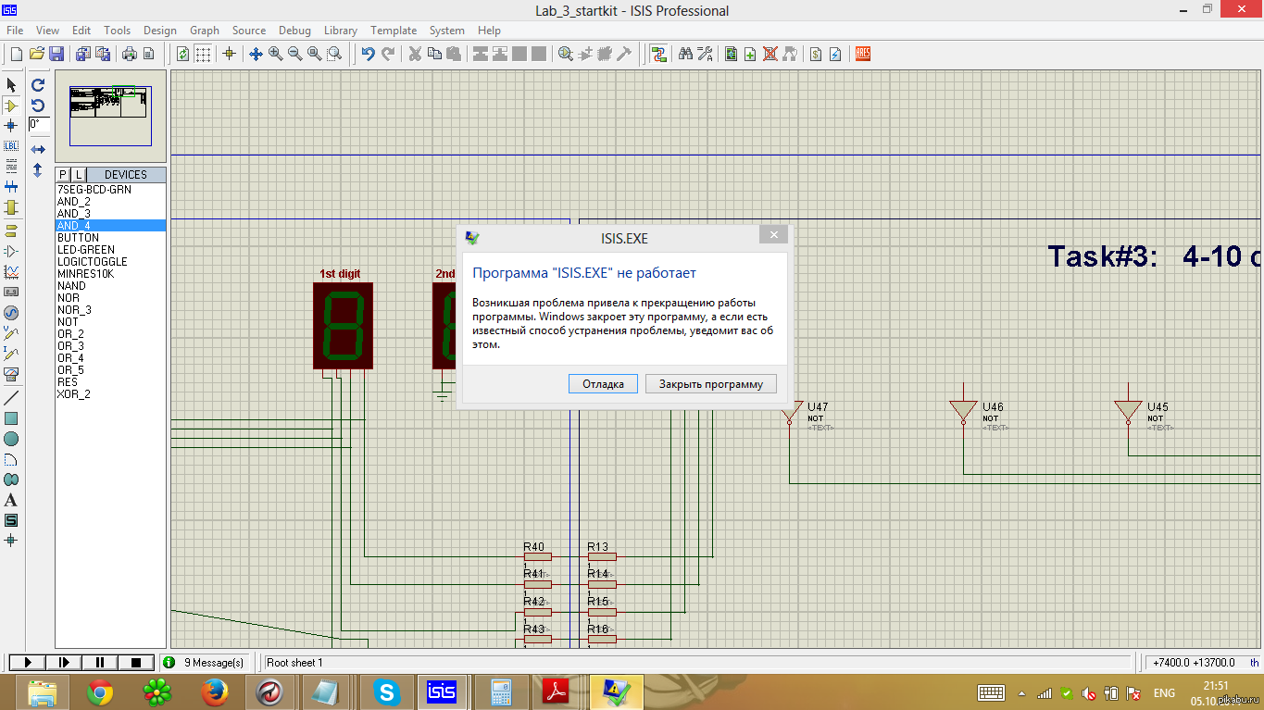
Task: Rotate clockwise using the rotation icon
Action: coord(38,85)
